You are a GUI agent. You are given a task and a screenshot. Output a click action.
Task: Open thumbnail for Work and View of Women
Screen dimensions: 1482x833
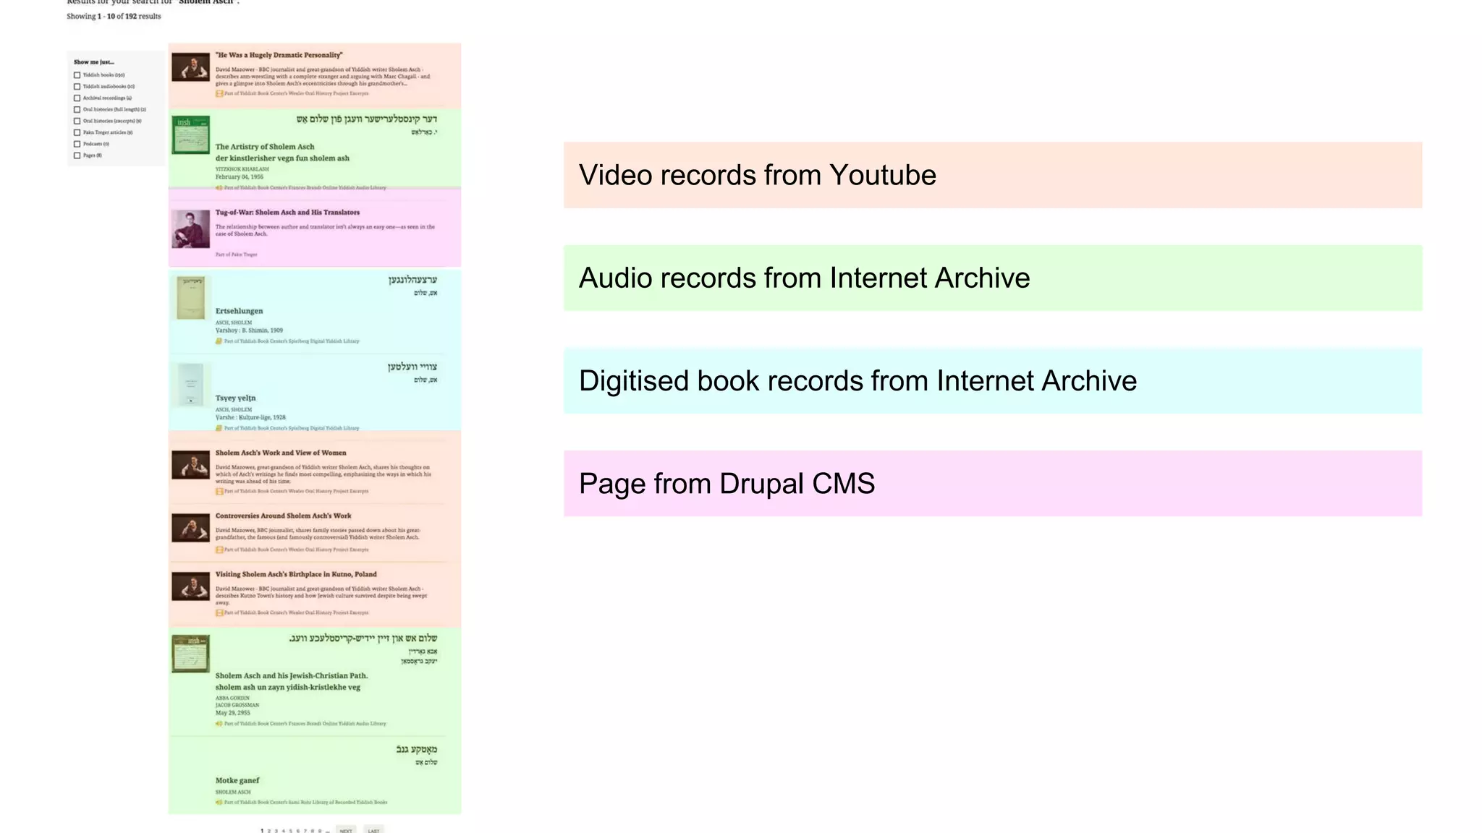point(190,465)
